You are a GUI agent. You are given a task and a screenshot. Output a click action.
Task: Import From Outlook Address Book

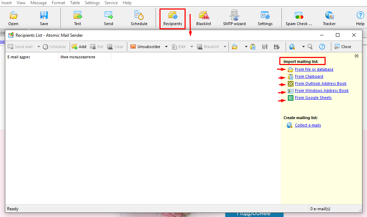click(x=320, y=83)
